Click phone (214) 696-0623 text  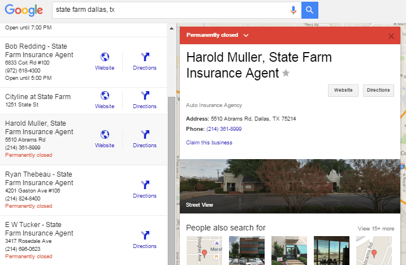(23, 249)
